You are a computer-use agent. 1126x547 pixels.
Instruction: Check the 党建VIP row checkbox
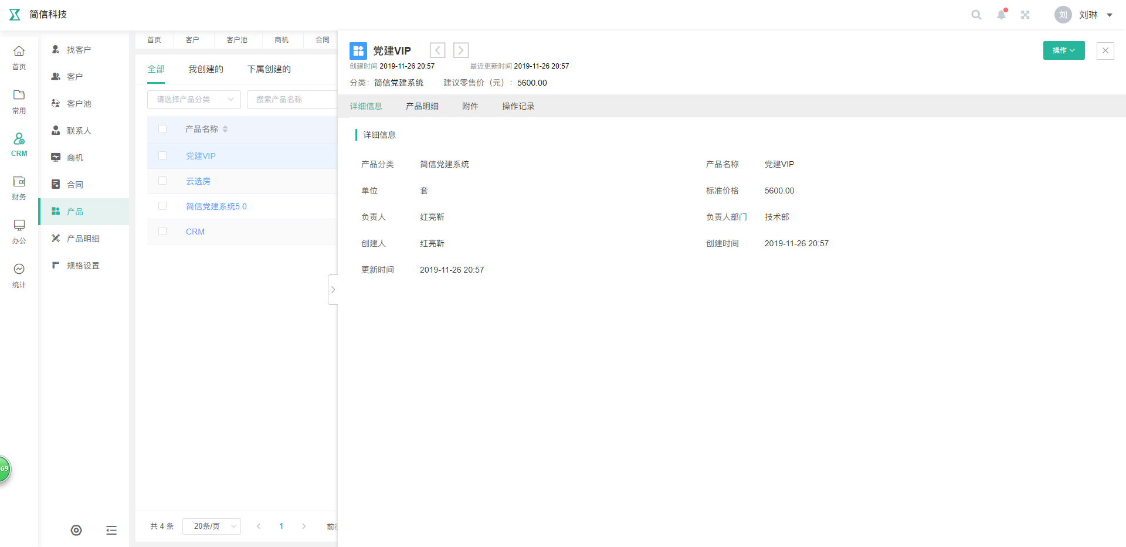coord(162,155)
